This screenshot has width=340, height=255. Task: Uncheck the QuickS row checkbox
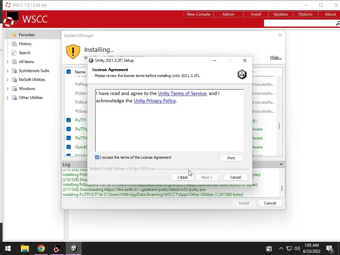tap(68, 147)
